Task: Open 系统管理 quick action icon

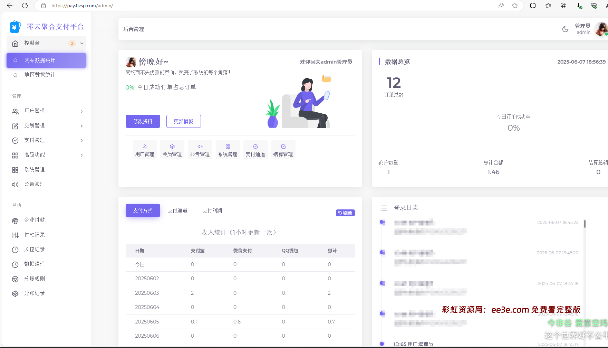Action: coord(228,149)
